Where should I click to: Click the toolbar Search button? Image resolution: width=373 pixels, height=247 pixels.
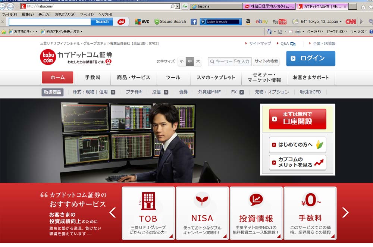click(x=102, y=22)
